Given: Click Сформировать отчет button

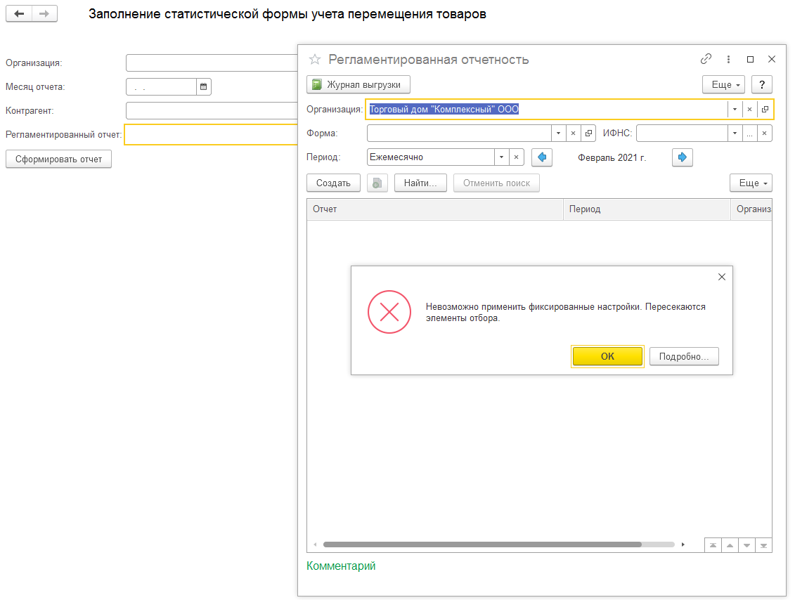Looking at the screenshot, I should click(59, 159).
